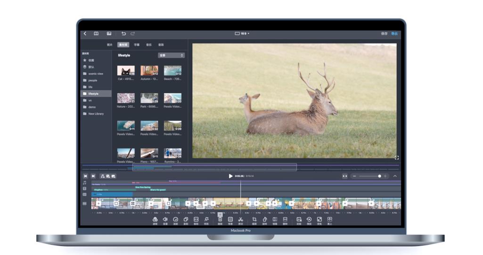This screenshot has height=255, width=483.
Task: Select the Beach clip thumbnail
Action: (173, 71)
